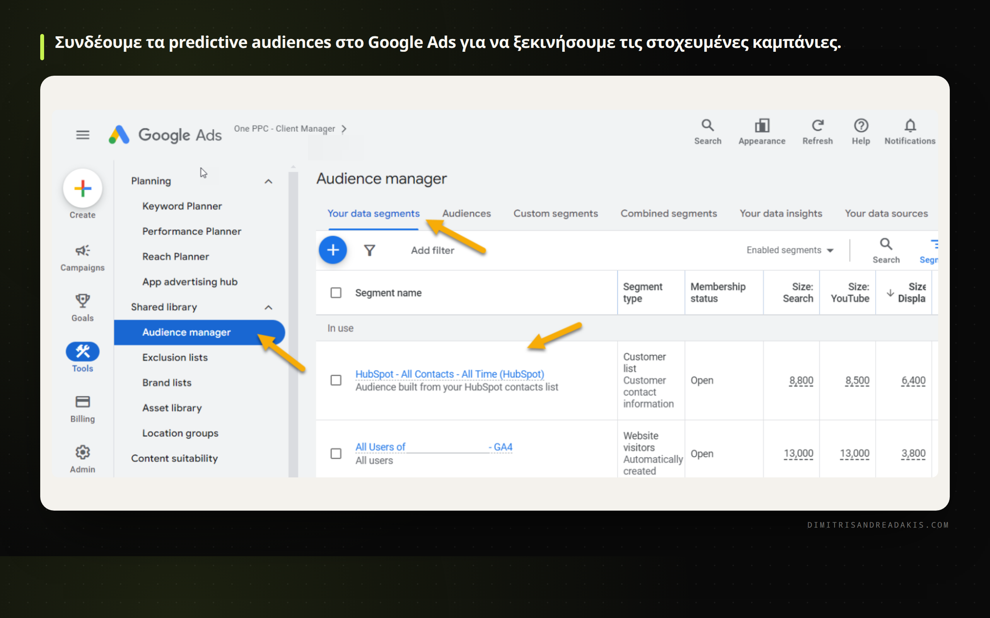Sort by Size: Search column
990x618 pixels.
pos(798,293)
